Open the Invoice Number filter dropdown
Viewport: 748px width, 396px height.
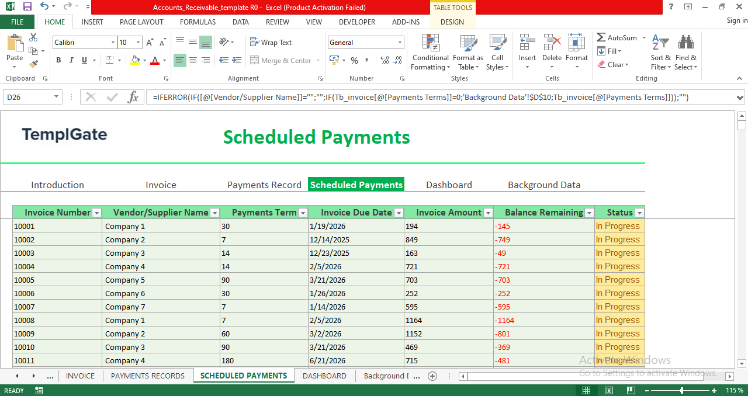(x=97, y=213)
